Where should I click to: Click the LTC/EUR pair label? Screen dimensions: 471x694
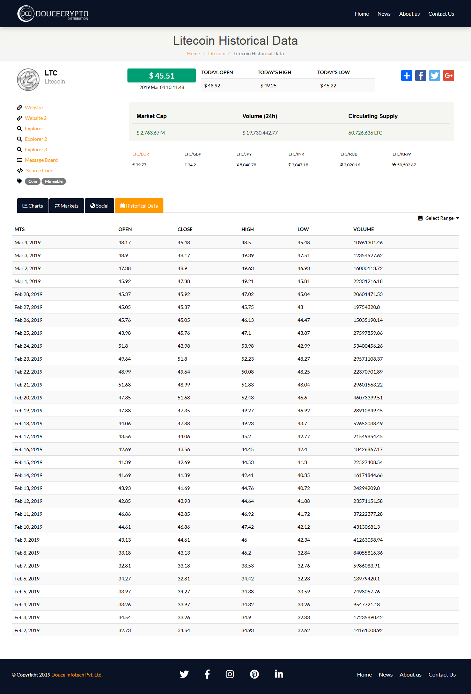pos(141,154)
